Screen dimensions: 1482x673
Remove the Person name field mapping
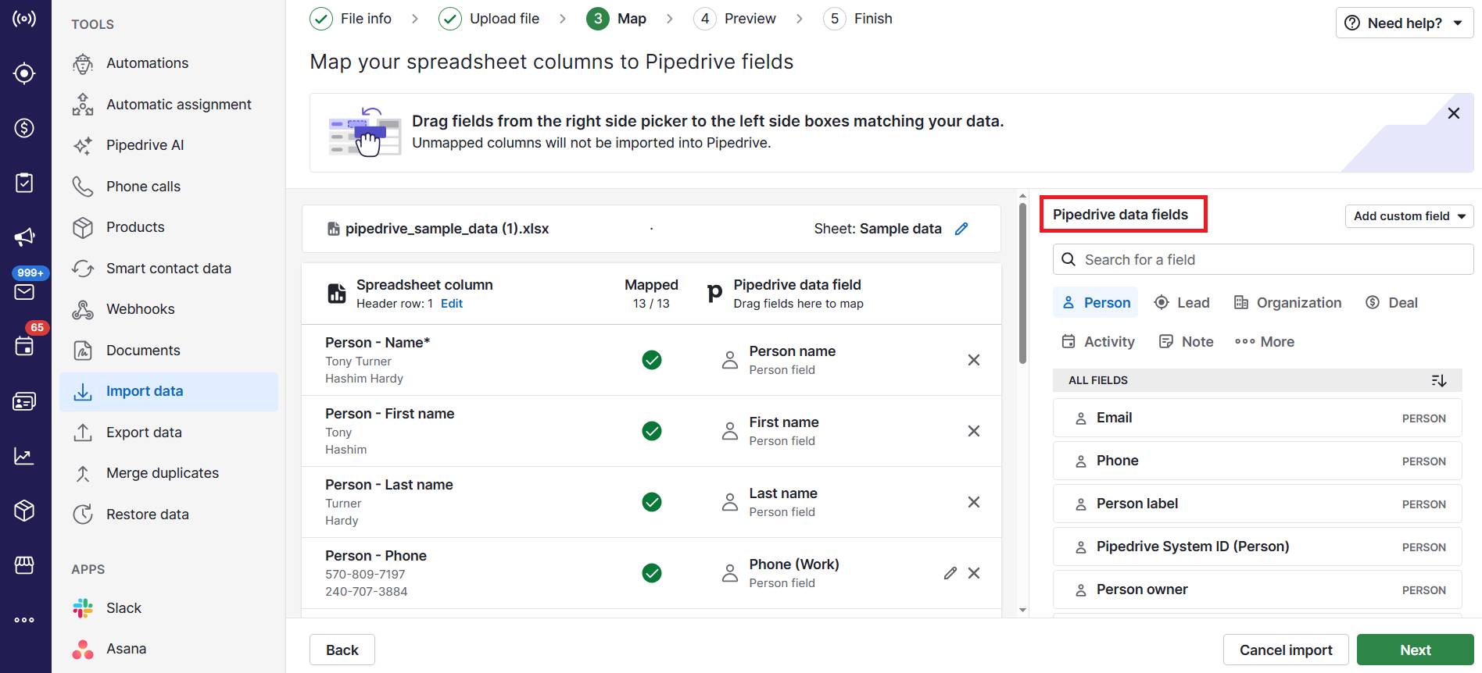point(974,360)
